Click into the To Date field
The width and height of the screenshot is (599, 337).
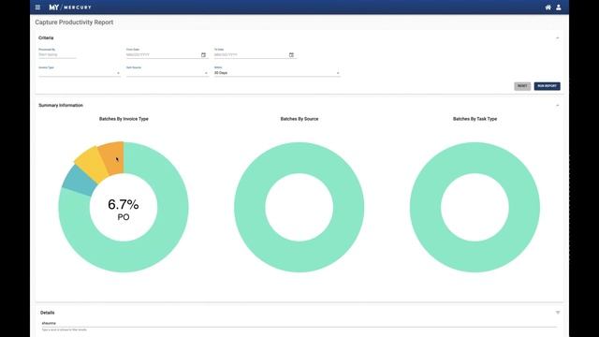click(x=251, y=55)
